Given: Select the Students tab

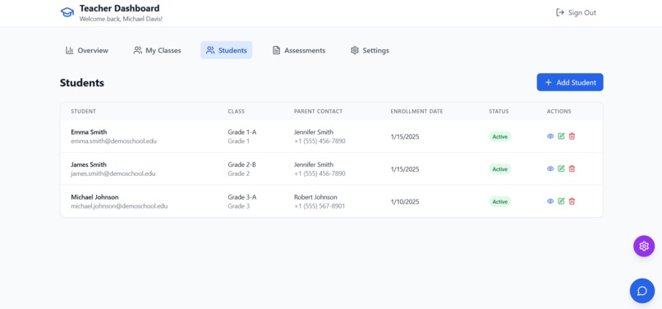Looking at the screenshot, I should (x=227, y=50).
